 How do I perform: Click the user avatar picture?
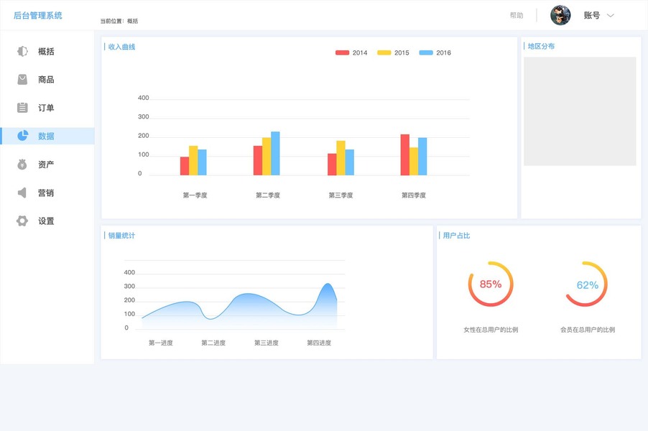tap(560, 15)
